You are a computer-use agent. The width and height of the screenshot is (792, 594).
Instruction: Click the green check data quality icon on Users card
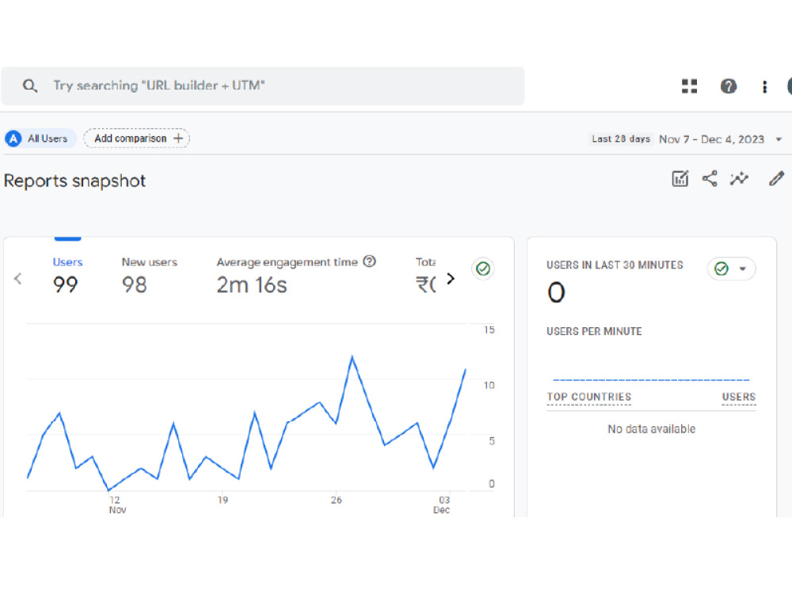tap(483, 268)
